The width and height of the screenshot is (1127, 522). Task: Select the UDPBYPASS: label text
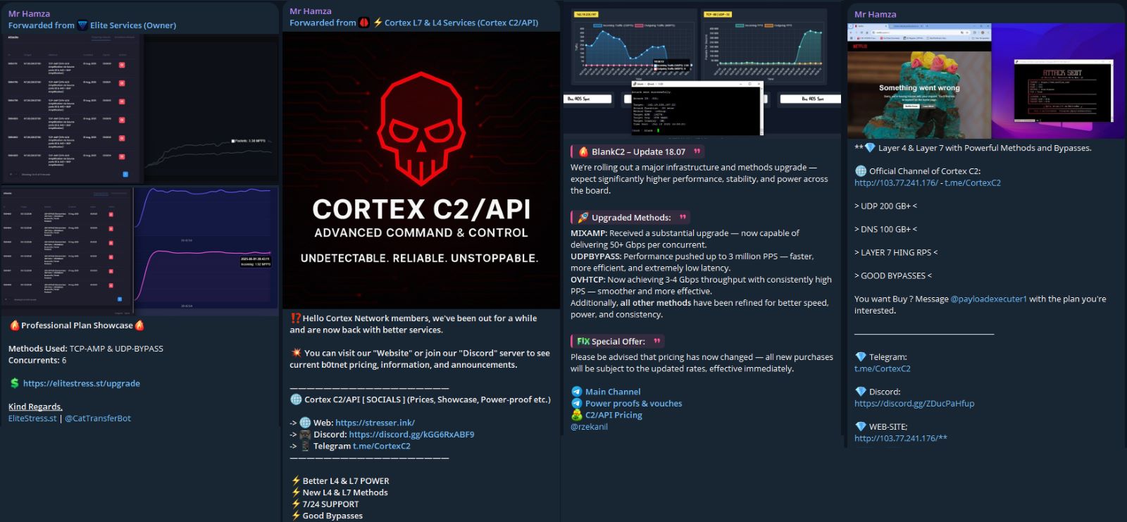596,256
